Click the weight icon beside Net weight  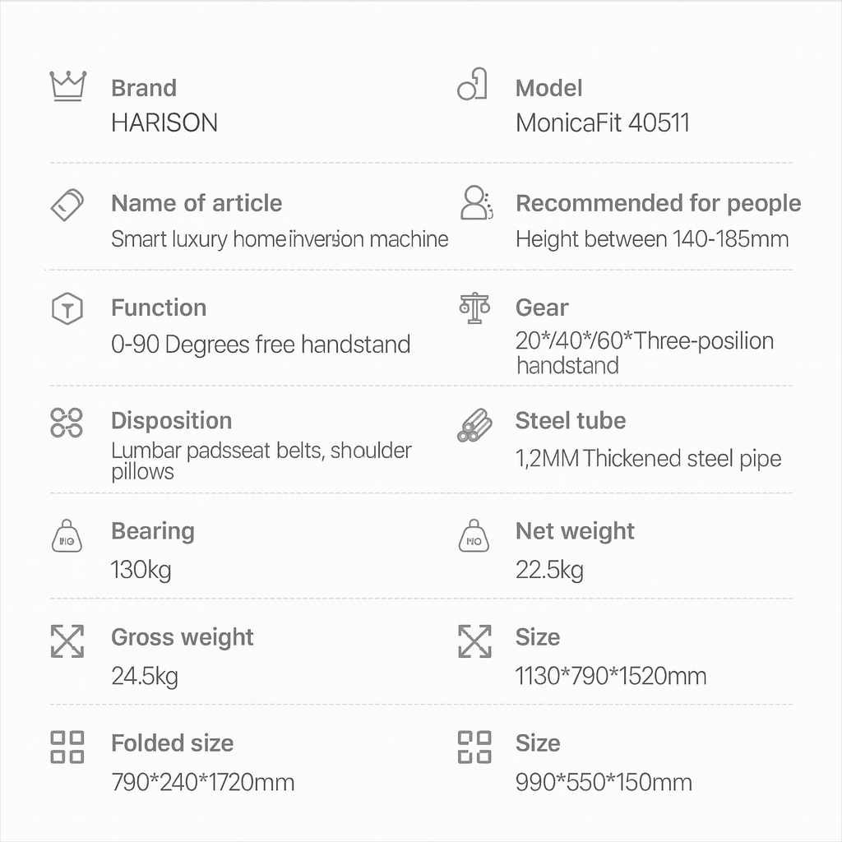tap(474, 536)
